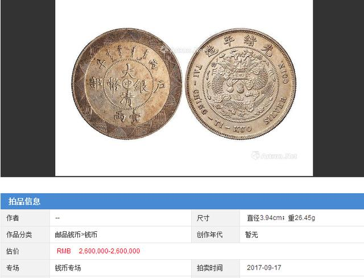Select the 邮品钱币>钱币 category link
Image resolution: width=364 pixels, height=278 pixels.
coord(76,235)
